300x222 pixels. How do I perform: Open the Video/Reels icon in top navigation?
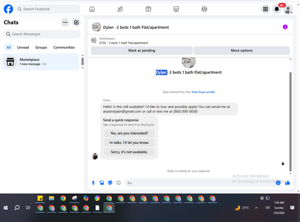[x=148, y=9]
